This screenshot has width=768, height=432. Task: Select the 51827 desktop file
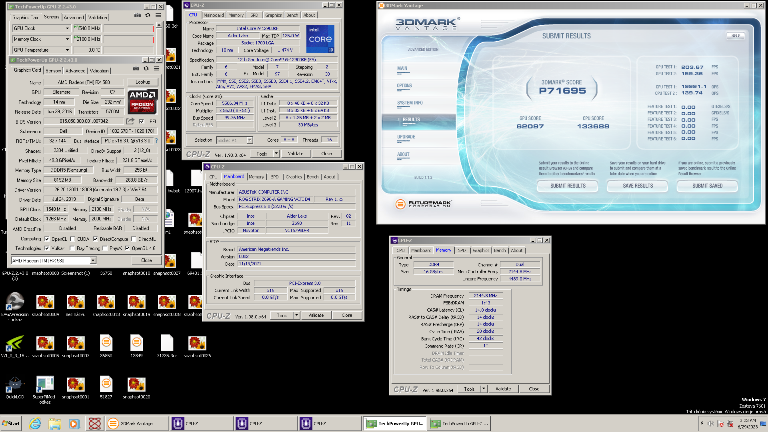pyautogui.click(x=106, y=388)
